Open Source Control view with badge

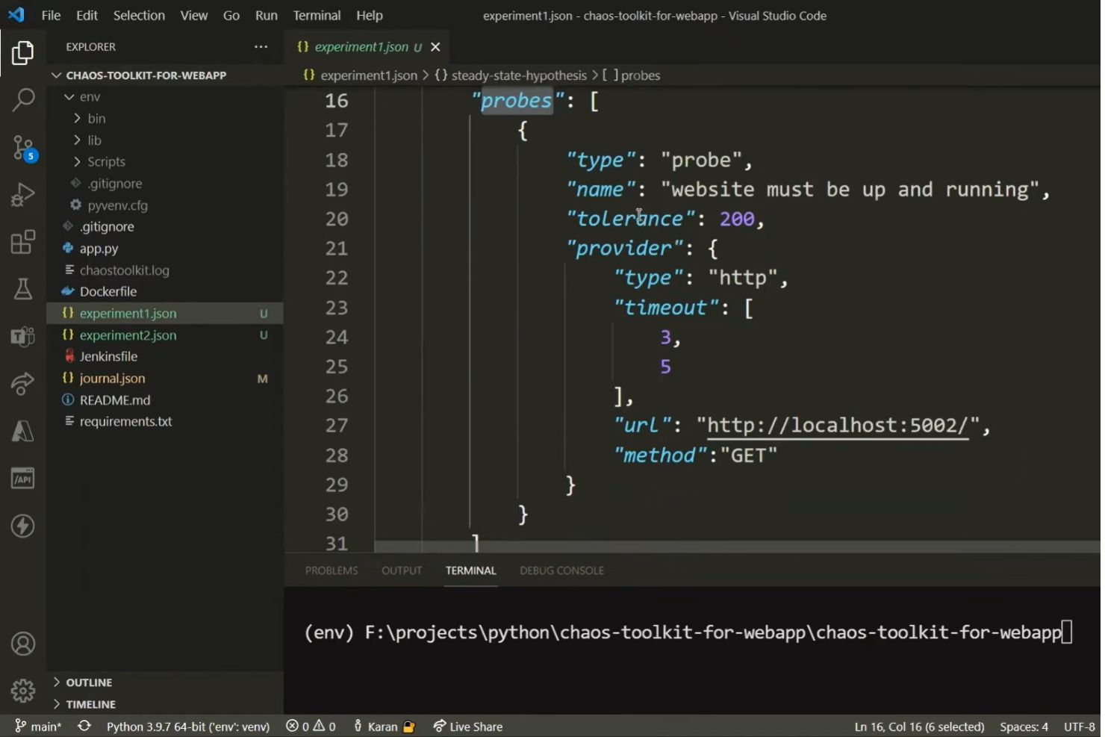click(x=23, y=147)
